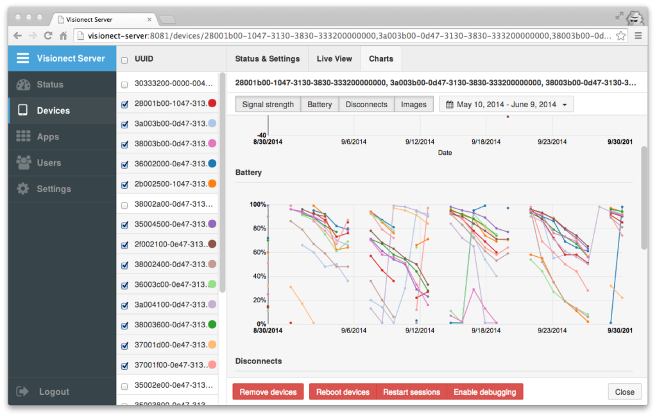
Task: Uncheck the 38002400-0d47-313 device checkbox
Action: (124, 265)
